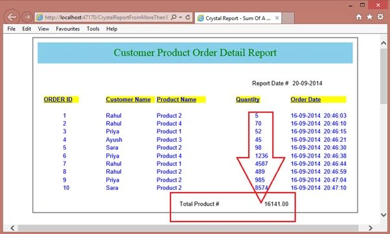Click quantity value 70
This screenshot has width=390, height=234.
coord(258,124)
